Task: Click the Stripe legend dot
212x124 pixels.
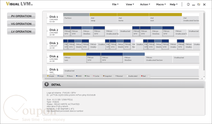Action: tap(58, 76)
